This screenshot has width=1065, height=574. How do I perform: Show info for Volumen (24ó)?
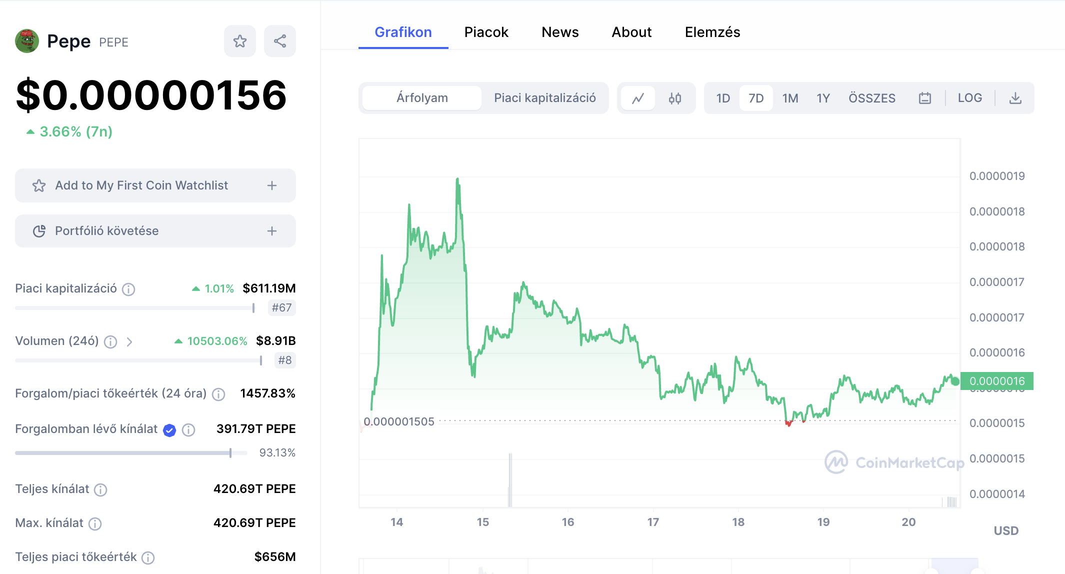point(110,341)
